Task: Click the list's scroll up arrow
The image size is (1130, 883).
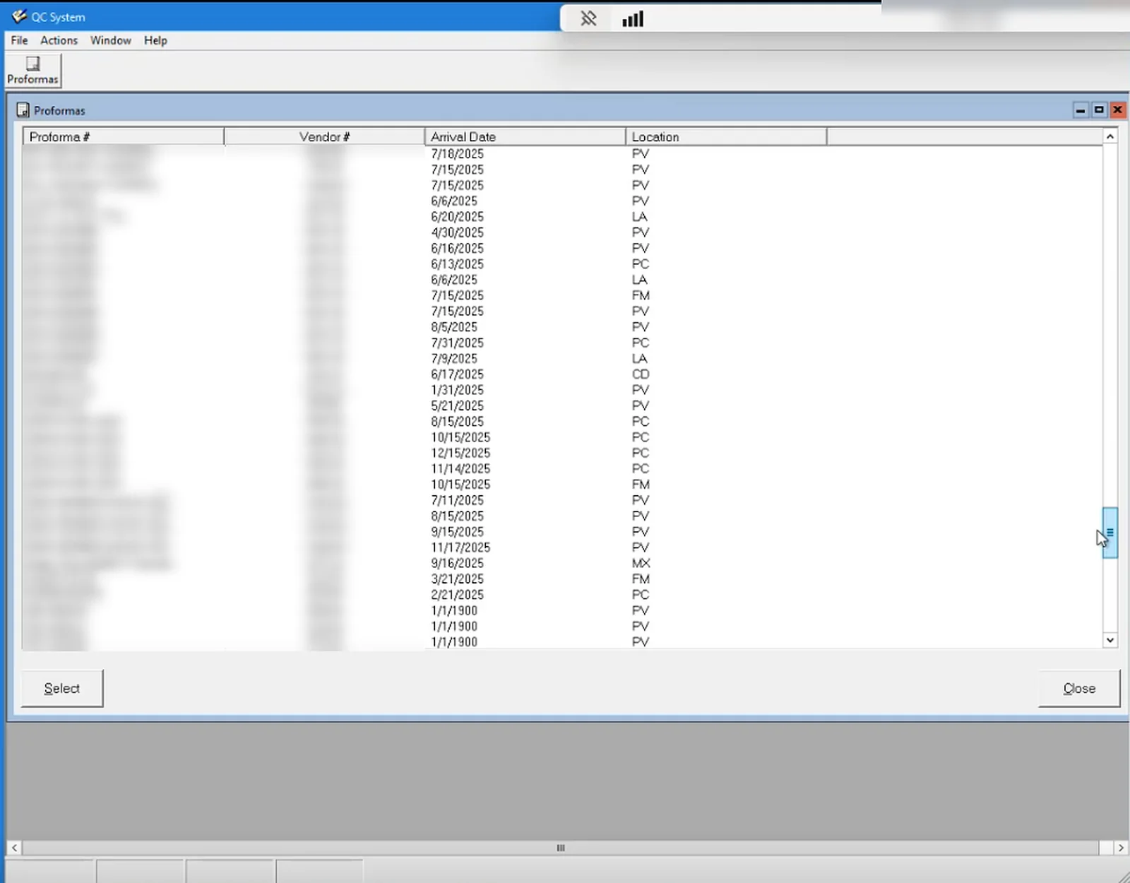Action: (1110, 136)
